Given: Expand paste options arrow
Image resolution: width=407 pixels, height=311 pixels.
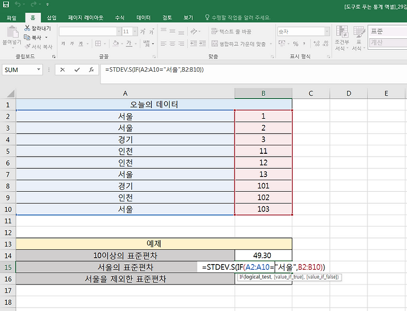Looking at the screenshot, I should tap(12, 47).
